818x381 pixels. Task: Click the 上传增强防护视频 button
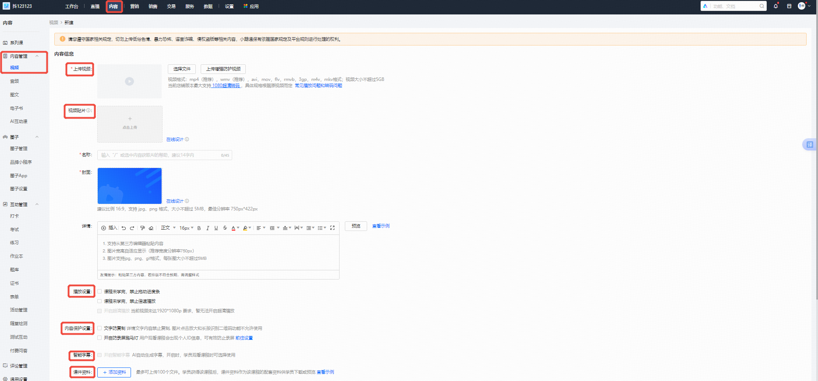[223, 69]
